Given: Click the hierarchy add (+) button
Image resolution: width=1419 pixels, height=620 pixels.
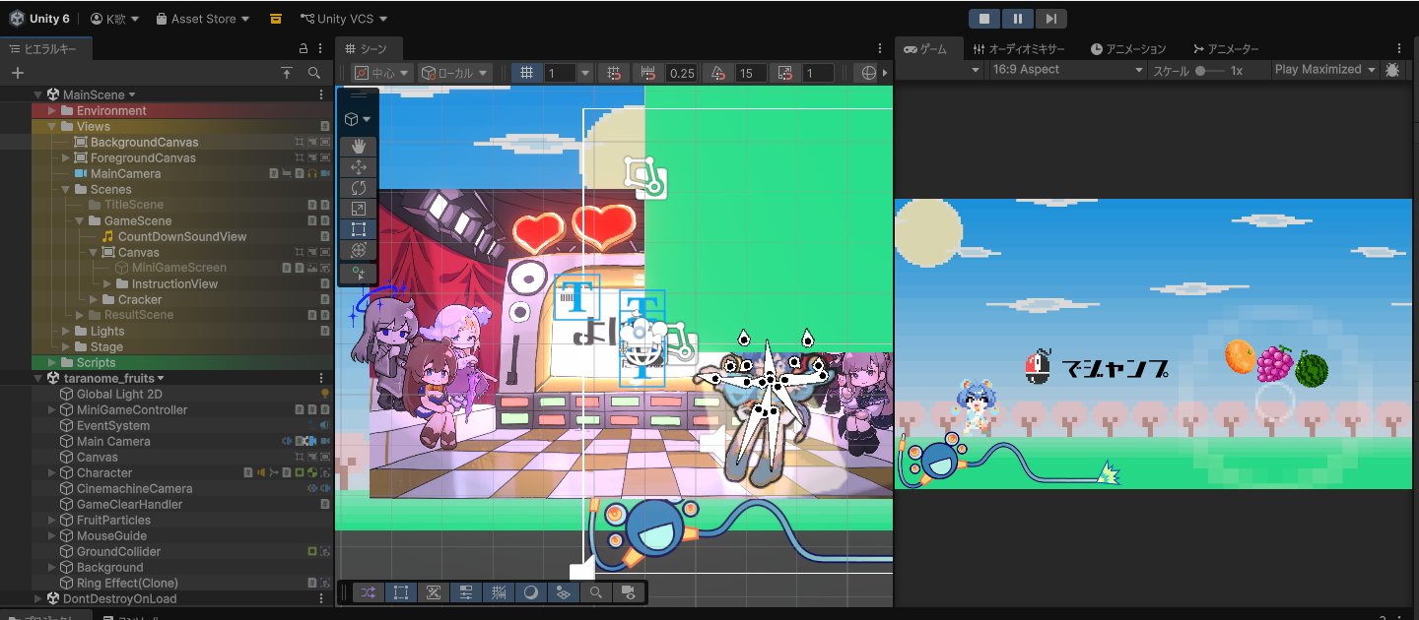Looking at the screenshot, I should coord(17,73).
